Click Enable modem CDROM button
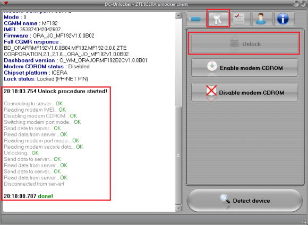 pyautogui.click(x=245, y=68)
